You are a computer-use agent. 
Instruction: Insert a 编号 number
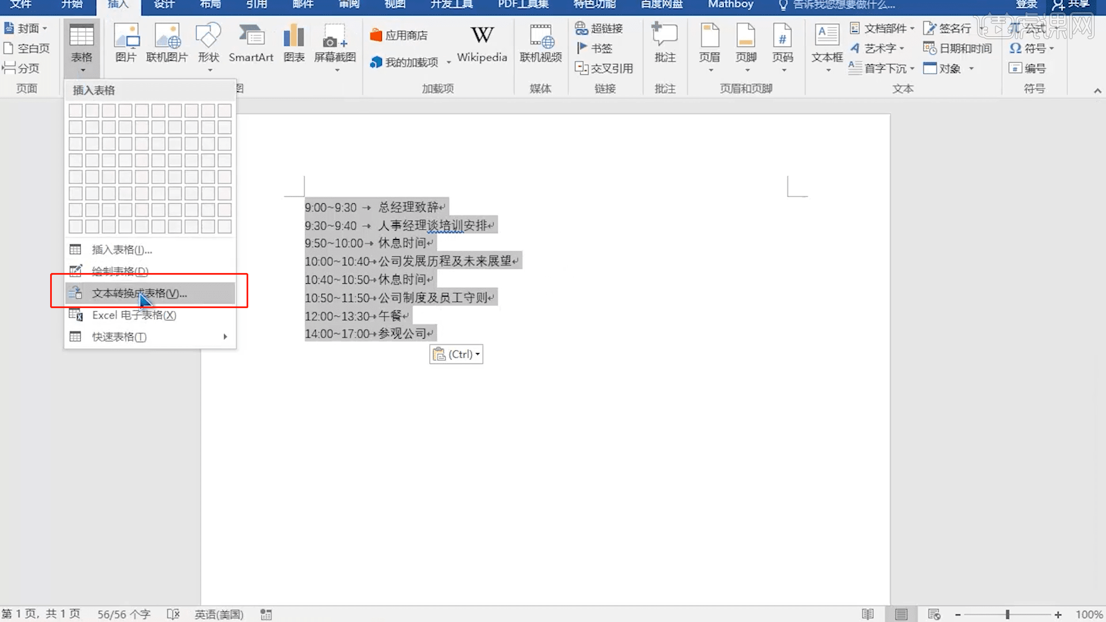pyautogui.click(x=1027, y=69)
